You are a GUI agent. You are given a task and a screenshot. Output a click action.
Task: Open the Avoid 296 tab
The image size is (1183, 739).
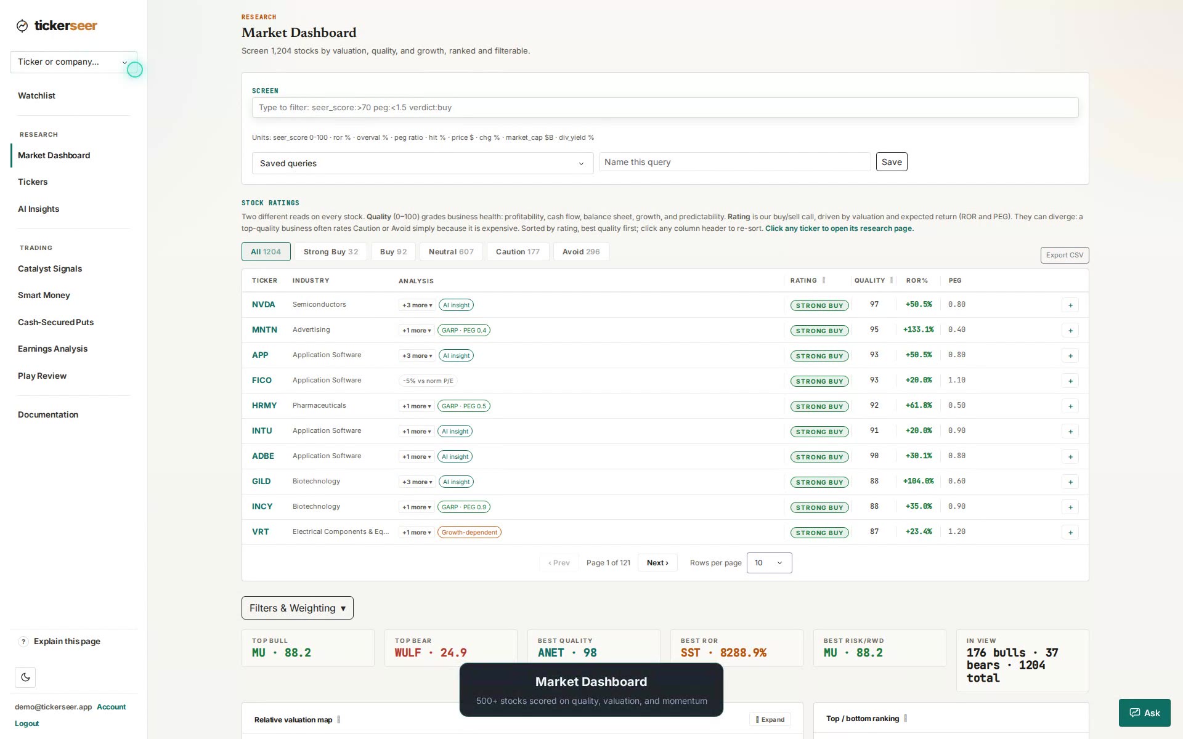click(x=581, y=252)
